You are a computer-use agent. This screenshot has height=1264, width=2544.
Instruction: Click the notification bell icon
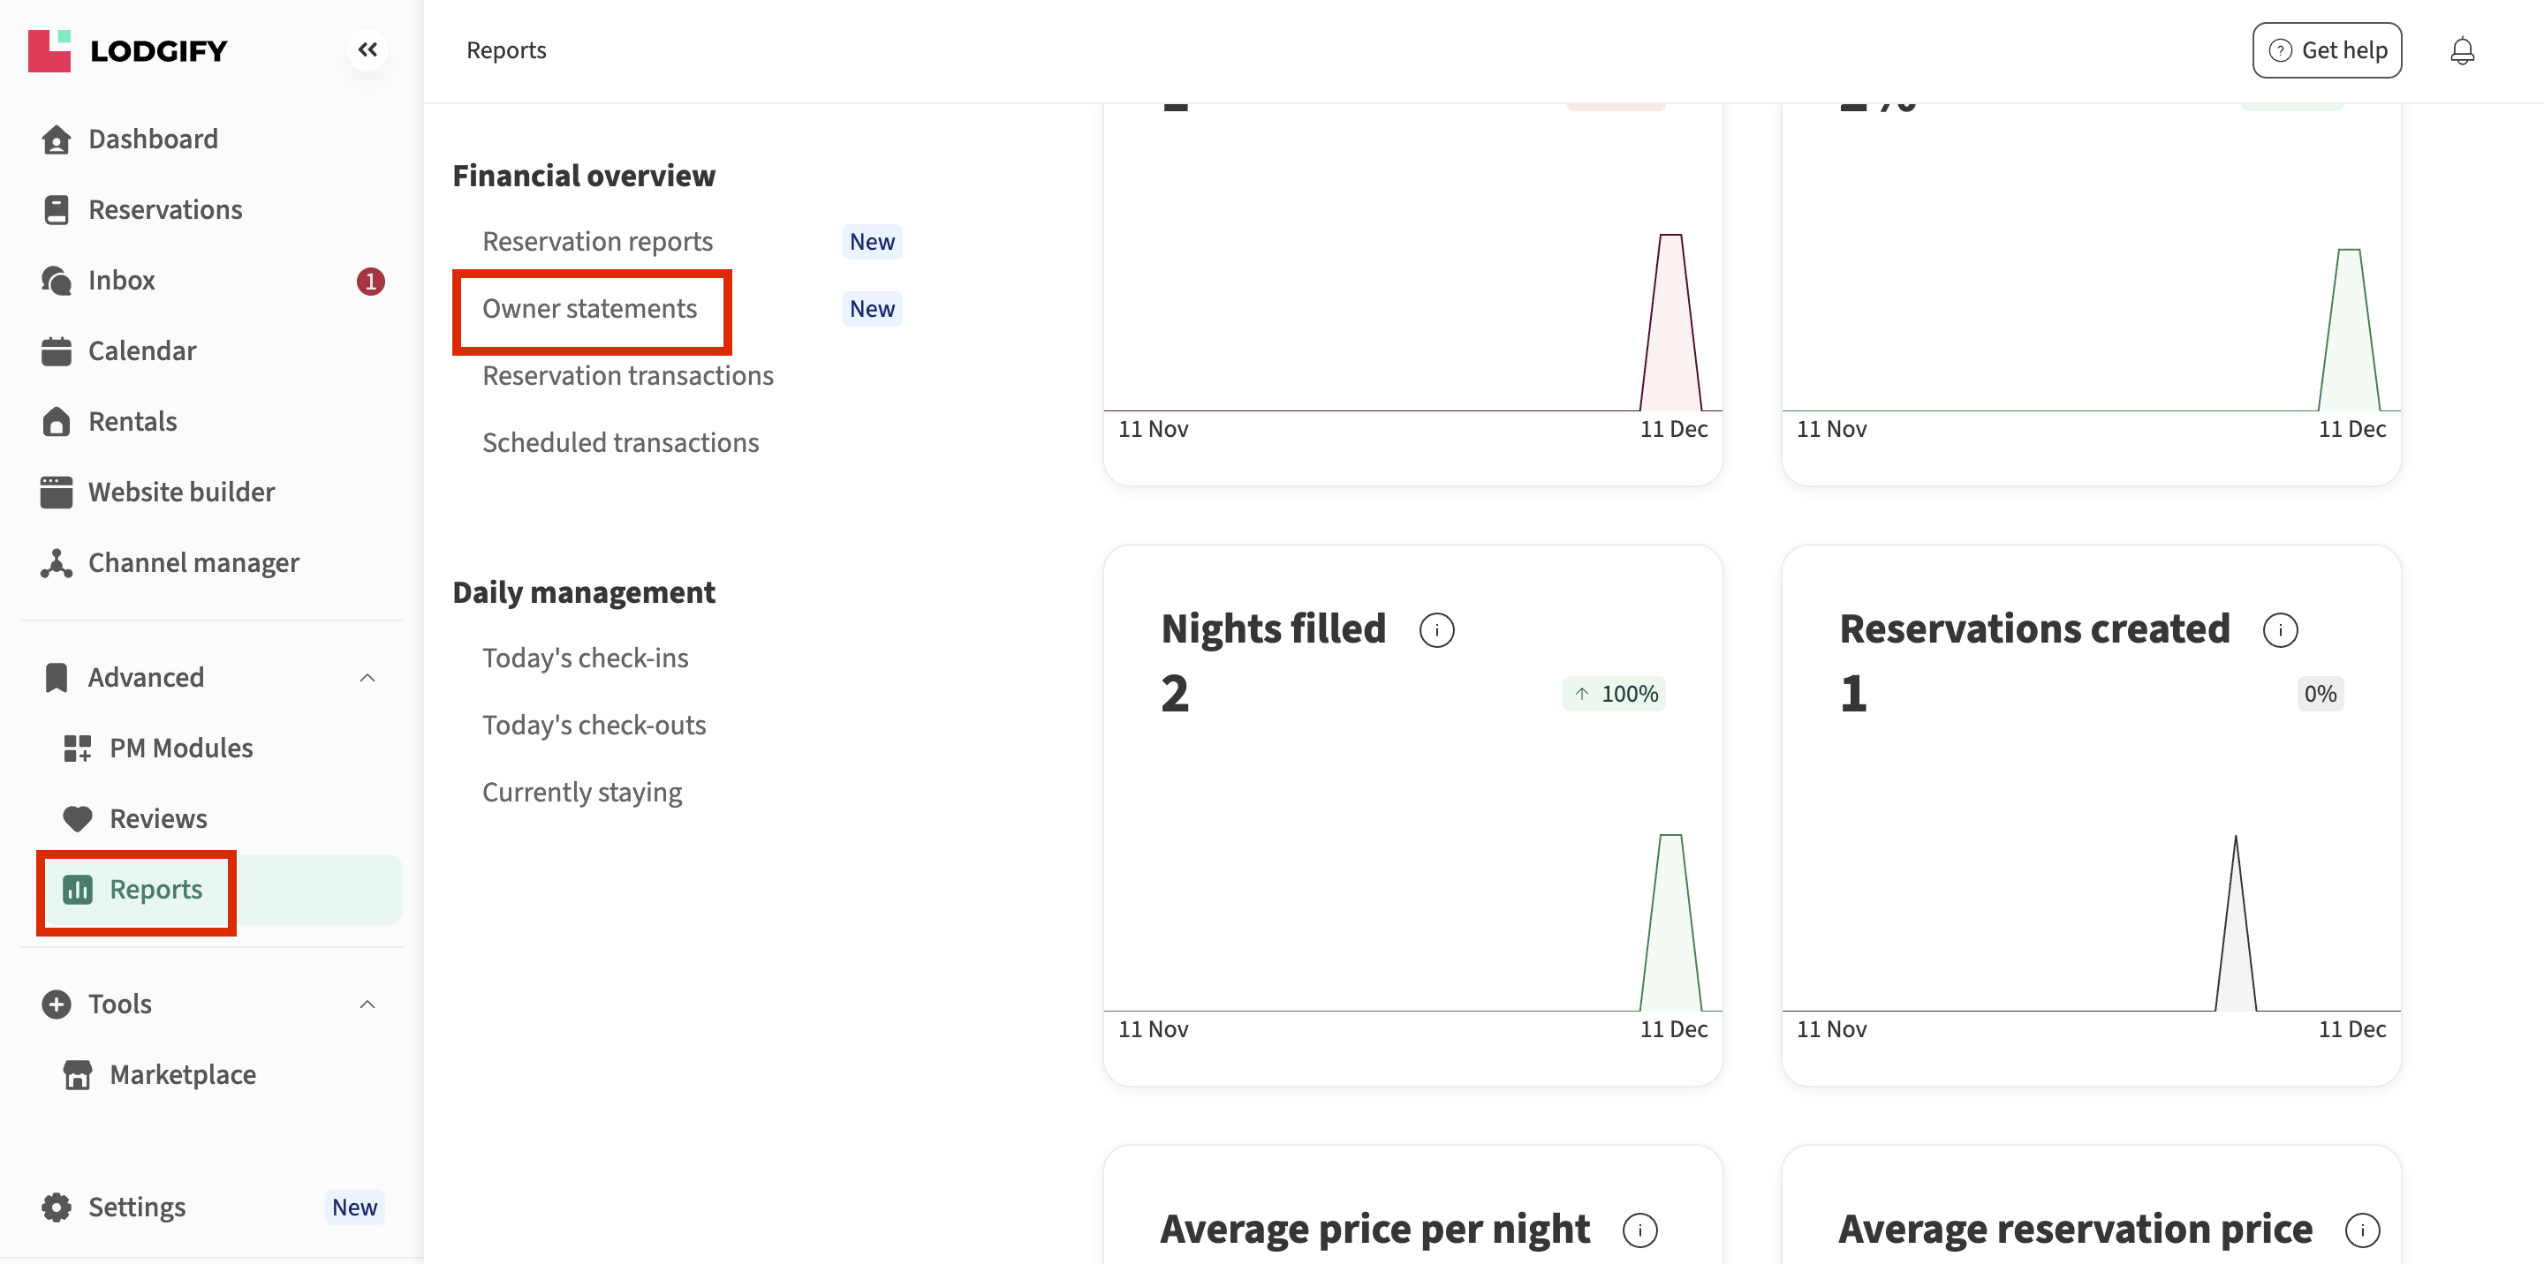[2462, 50]
